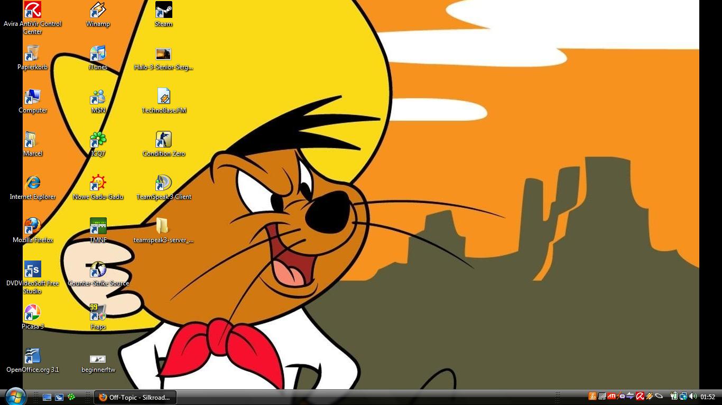Click the iTunes shortcut icon

click(x=98, y=53)
